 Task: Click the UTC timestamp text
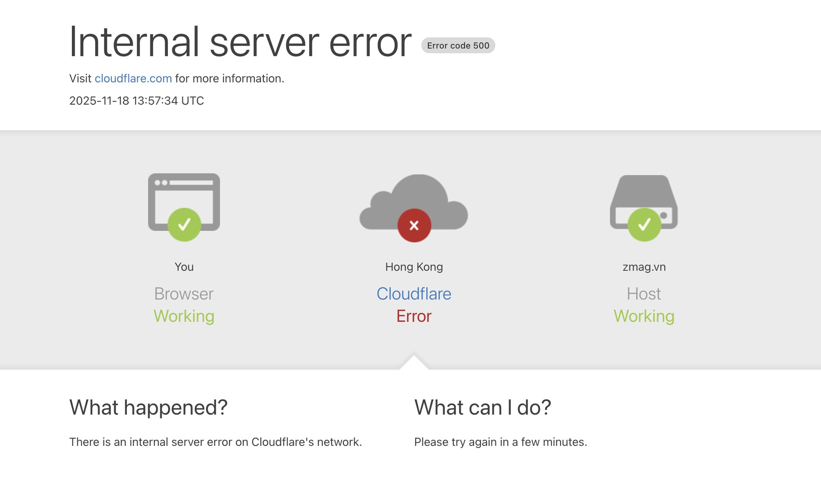click(137, 100)
